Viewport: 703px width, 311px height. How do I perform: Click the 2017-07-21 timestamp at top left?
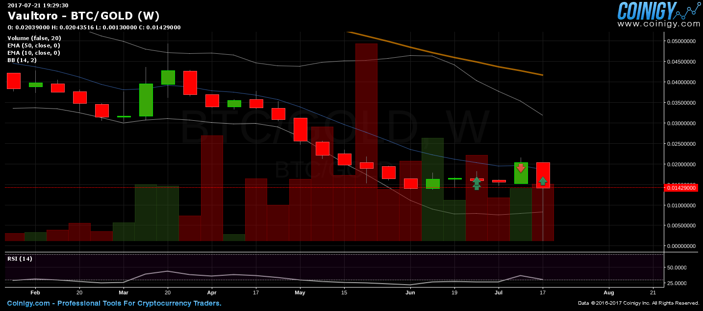tap(38, 5)
